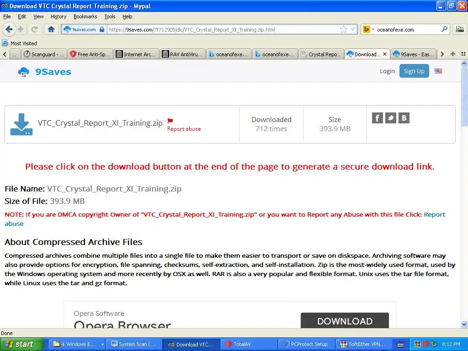This screenshot has width=468, height=351.
Task: Go back to the previous page
Action: [x=9, y=29]
